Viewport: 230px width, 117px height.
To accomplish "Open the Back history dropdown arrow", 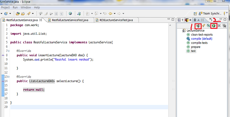I will coord(115,14).
